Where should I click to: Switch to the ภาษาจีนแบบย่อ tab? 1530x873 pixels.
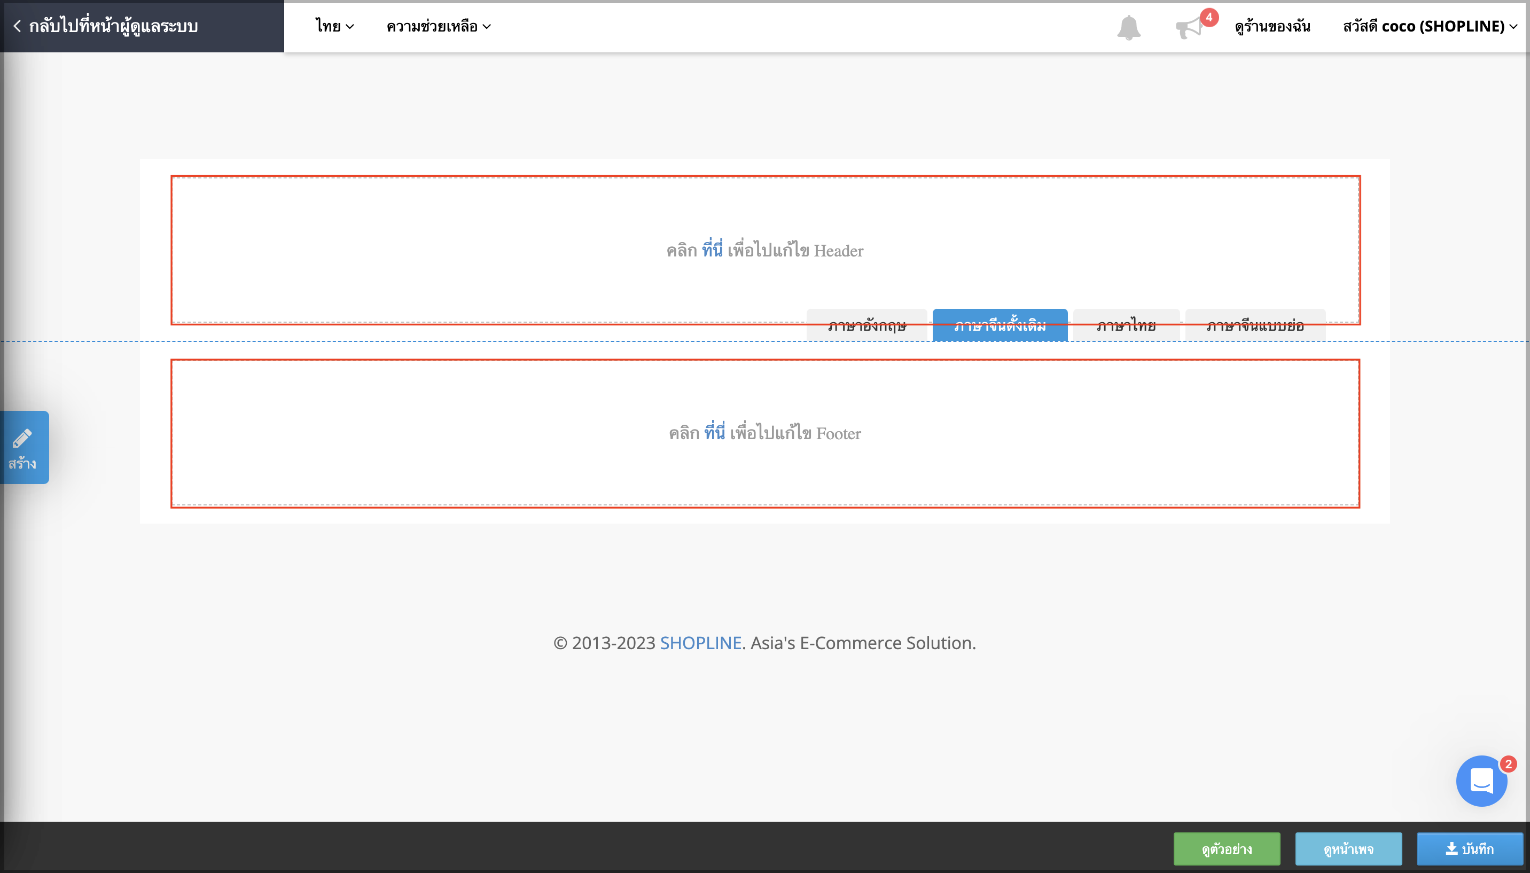(1255, 325)
